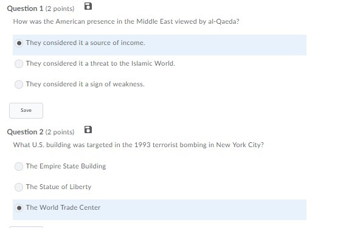Click the Save button under Question 1
Screen dimensions: 360x228
coord(26,111)
